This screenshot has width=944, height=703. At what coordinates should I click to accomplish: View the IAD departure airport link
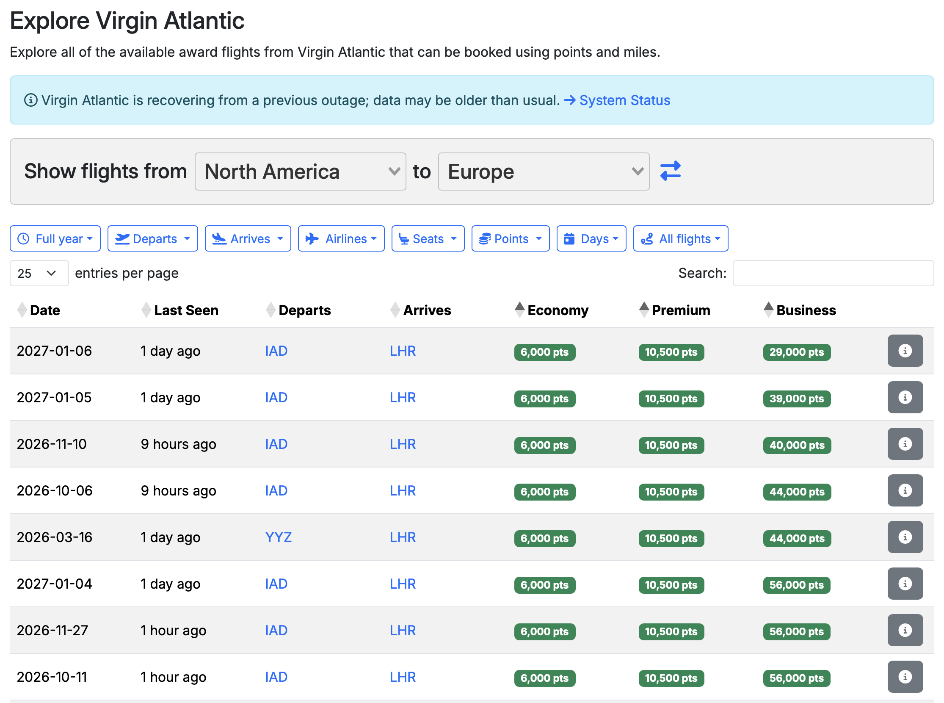[276, 351]
